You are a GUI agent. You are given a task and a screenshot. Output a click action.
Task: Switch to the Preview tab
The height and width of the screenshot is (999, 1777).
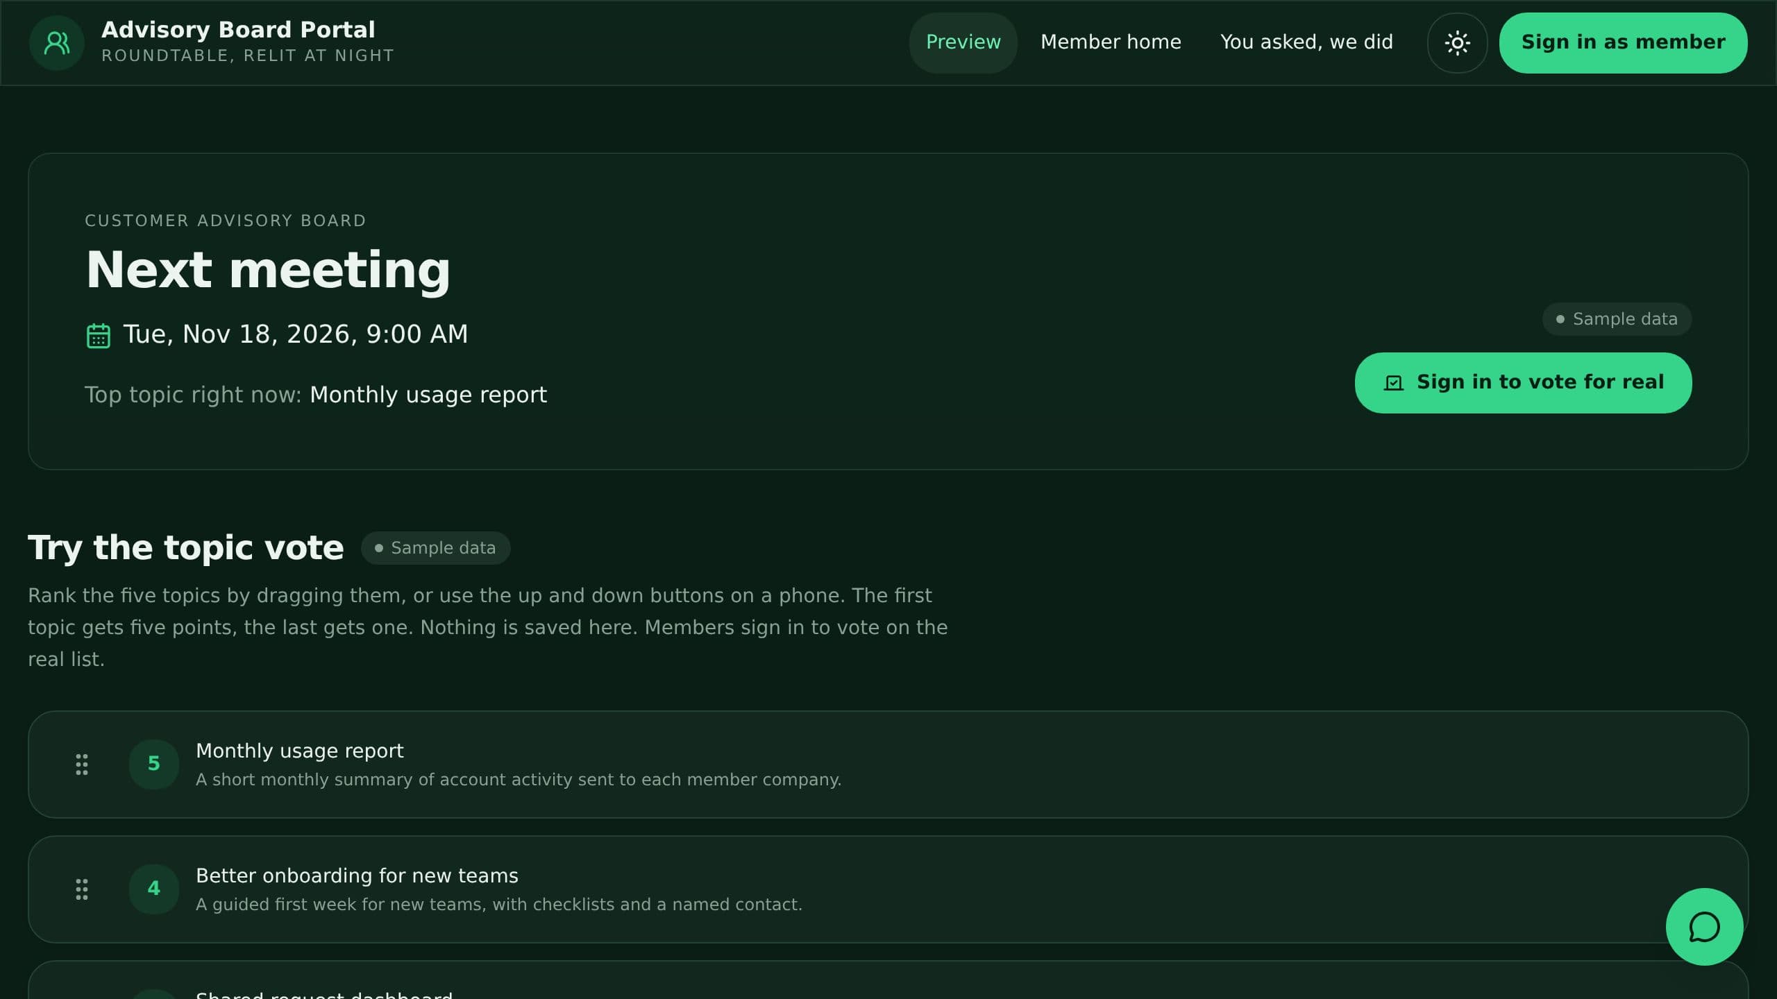tap(963, 43)
